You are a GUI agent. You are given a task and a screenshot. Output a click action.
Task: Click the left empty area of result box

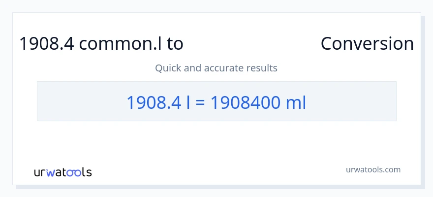click(x=79, y=101)
